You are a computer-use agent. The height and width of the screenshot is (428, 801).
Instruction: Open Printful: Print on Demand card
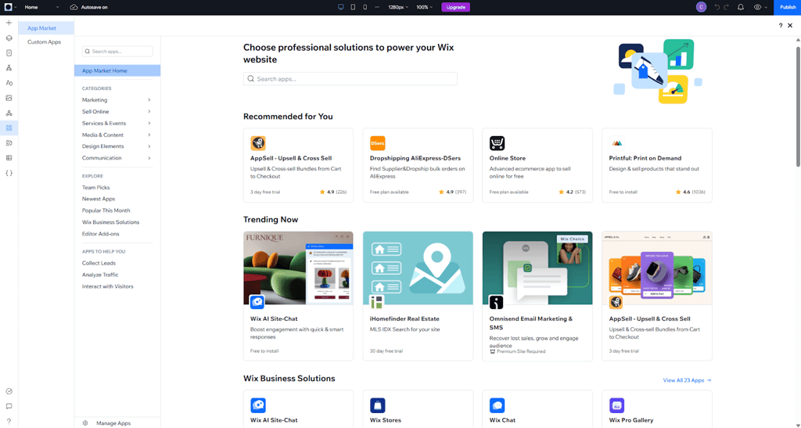click(657, 165)
